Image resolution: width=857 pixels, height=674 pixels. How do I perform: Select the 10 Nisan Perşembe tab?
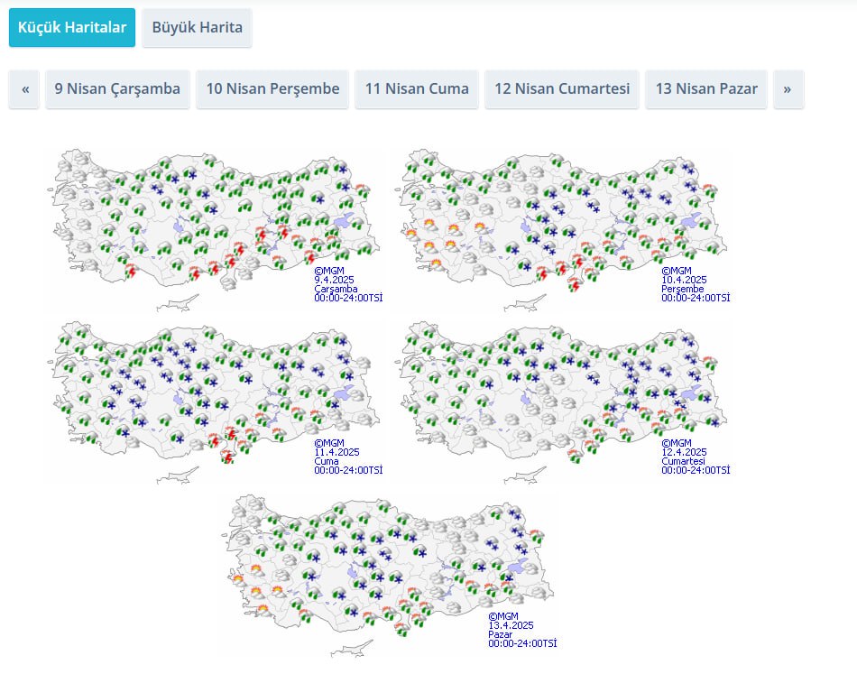click(272, 88)
